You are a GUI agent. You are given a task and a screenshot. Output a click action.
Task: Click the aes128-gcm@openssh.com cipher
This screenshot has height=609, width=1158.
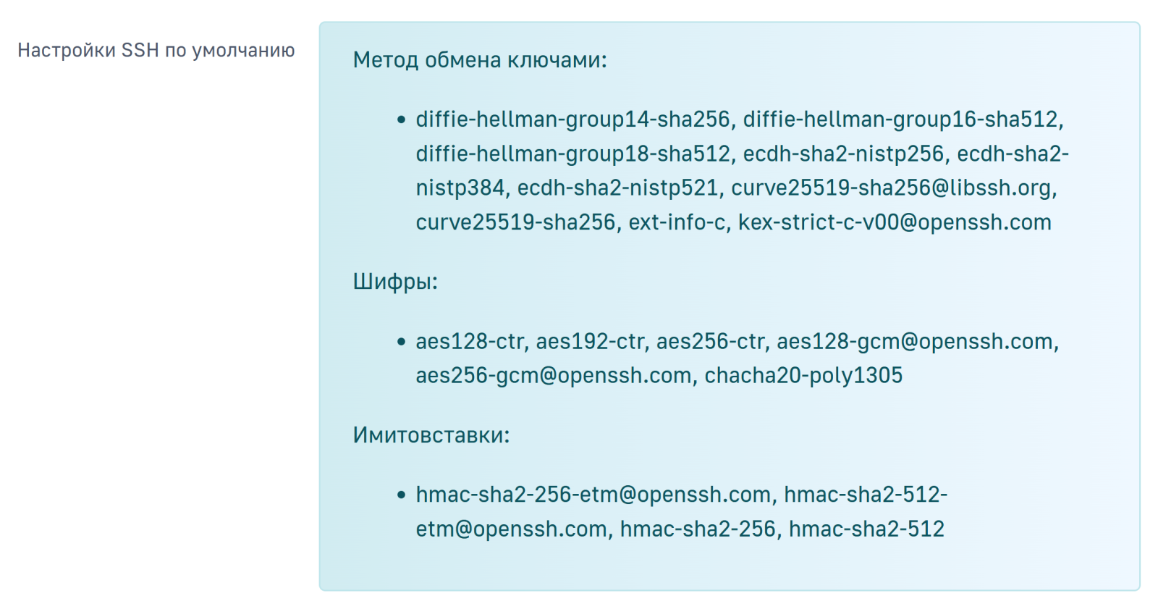(x=914, y=341)
